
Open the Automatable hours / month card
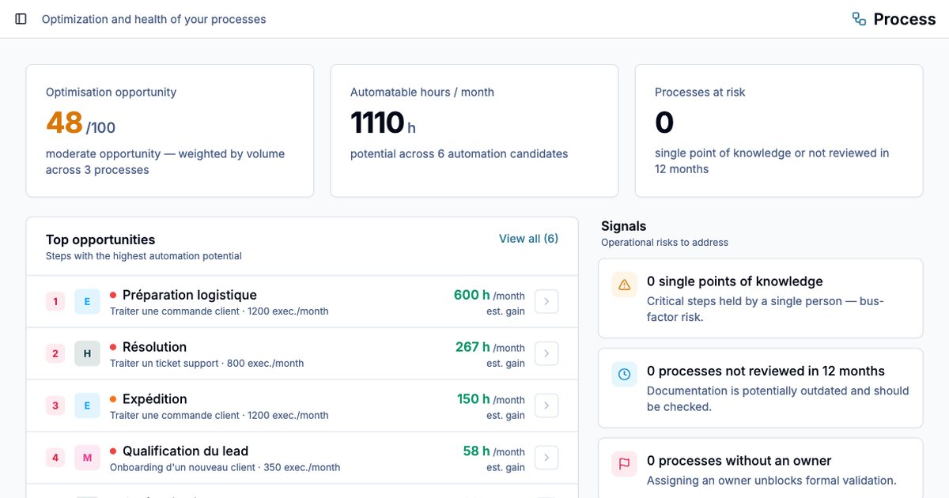(475, 130)
